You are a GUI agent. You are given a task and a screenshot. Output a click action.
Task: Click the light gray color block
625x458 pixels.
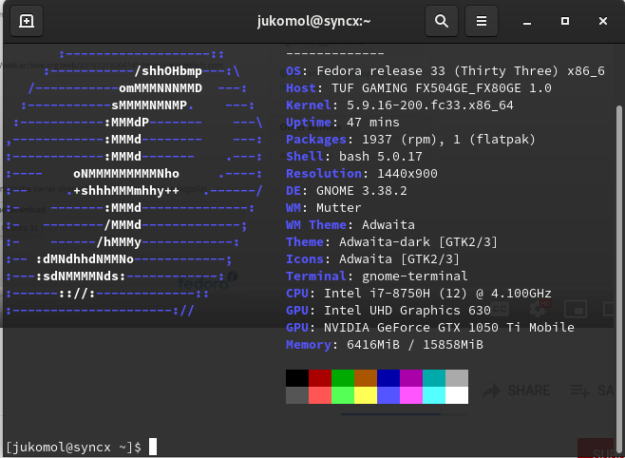(457, 378)
